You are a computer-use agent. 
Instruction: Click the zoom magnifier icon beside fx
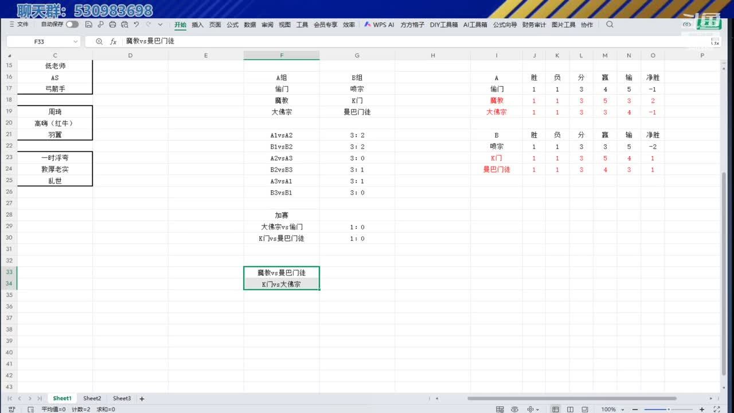[x=99, y=41]
